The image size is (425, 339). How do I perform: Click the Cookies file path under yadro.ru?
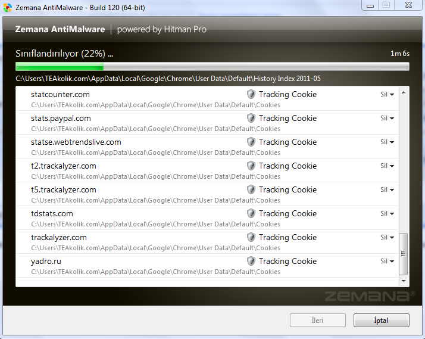pos(155,272)
